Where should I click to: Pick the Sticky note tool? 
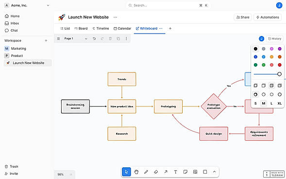click(x=185, y=172)
